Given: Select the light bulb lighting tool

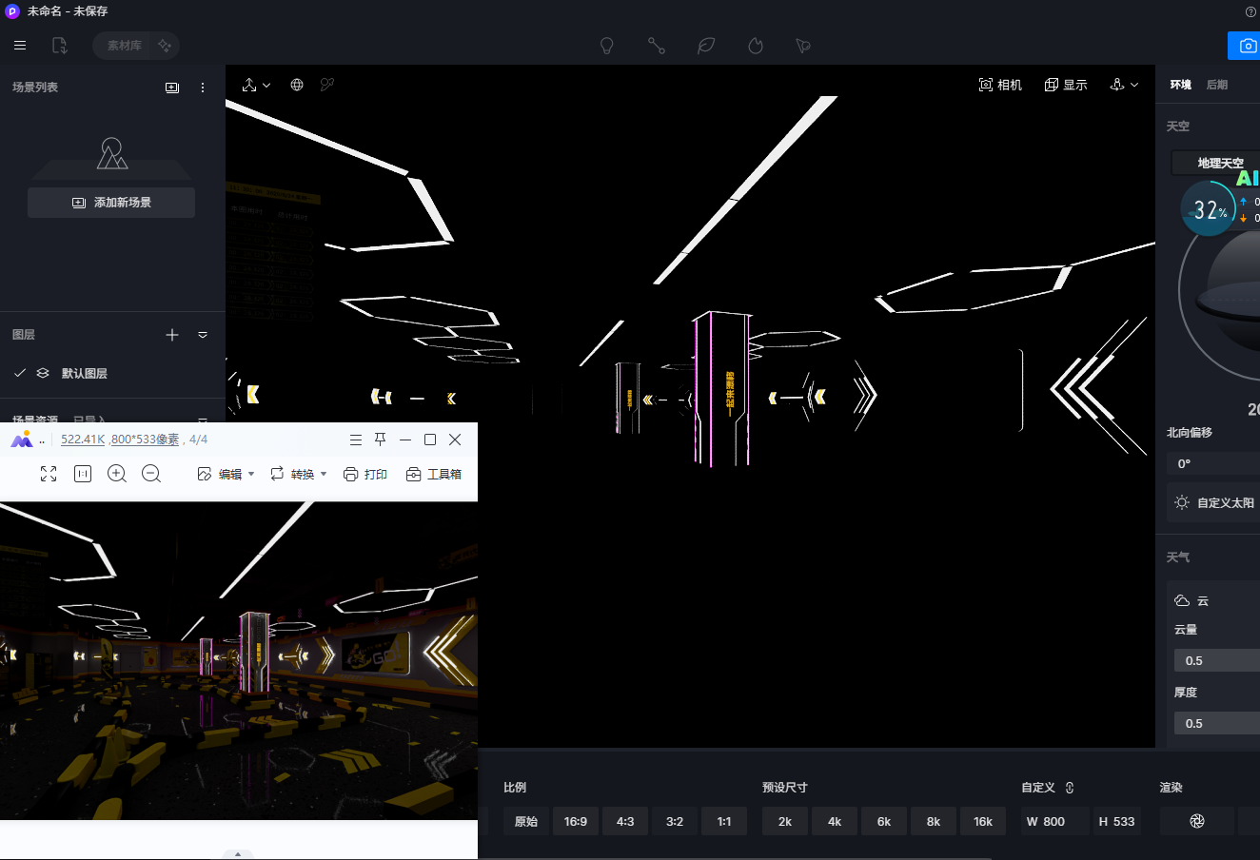Looking at the screenshot, I should (606, 46).
